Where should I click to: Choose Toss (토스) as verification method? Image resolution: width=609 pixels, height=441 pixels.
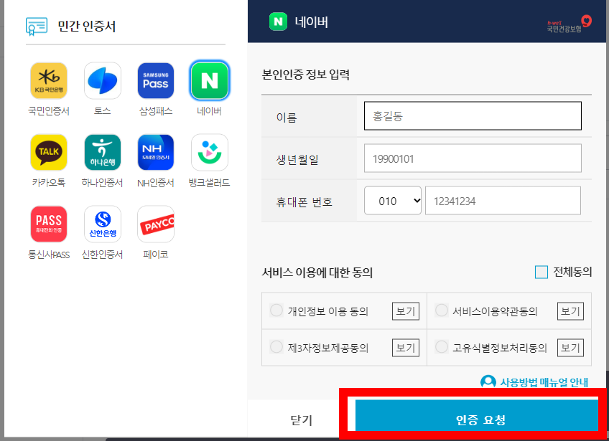point(102,80)
